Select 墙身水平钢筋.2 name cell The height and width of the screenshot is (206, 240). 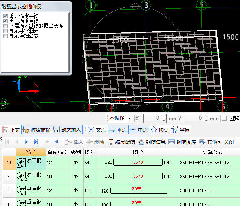[31, 177]
